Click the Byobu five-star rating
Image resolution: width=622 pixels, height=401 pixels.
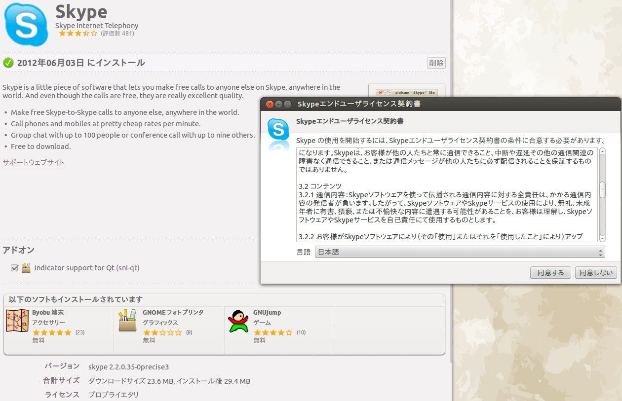52,332
